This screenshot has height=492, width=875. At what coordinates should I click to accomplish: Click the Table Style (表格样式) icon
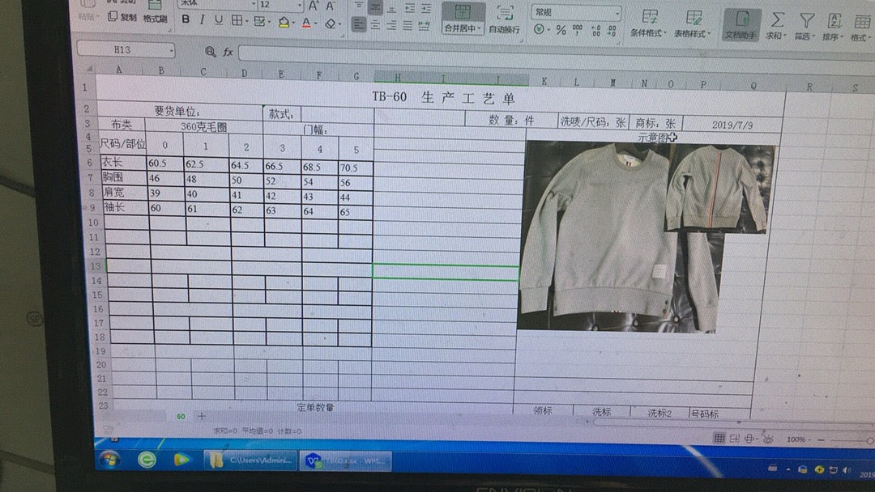[694, 18]
